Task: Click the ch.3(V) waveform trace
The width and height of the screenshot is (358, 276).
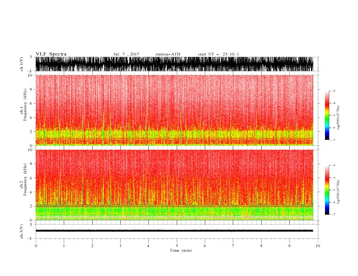Action: (x=174, y=231)
